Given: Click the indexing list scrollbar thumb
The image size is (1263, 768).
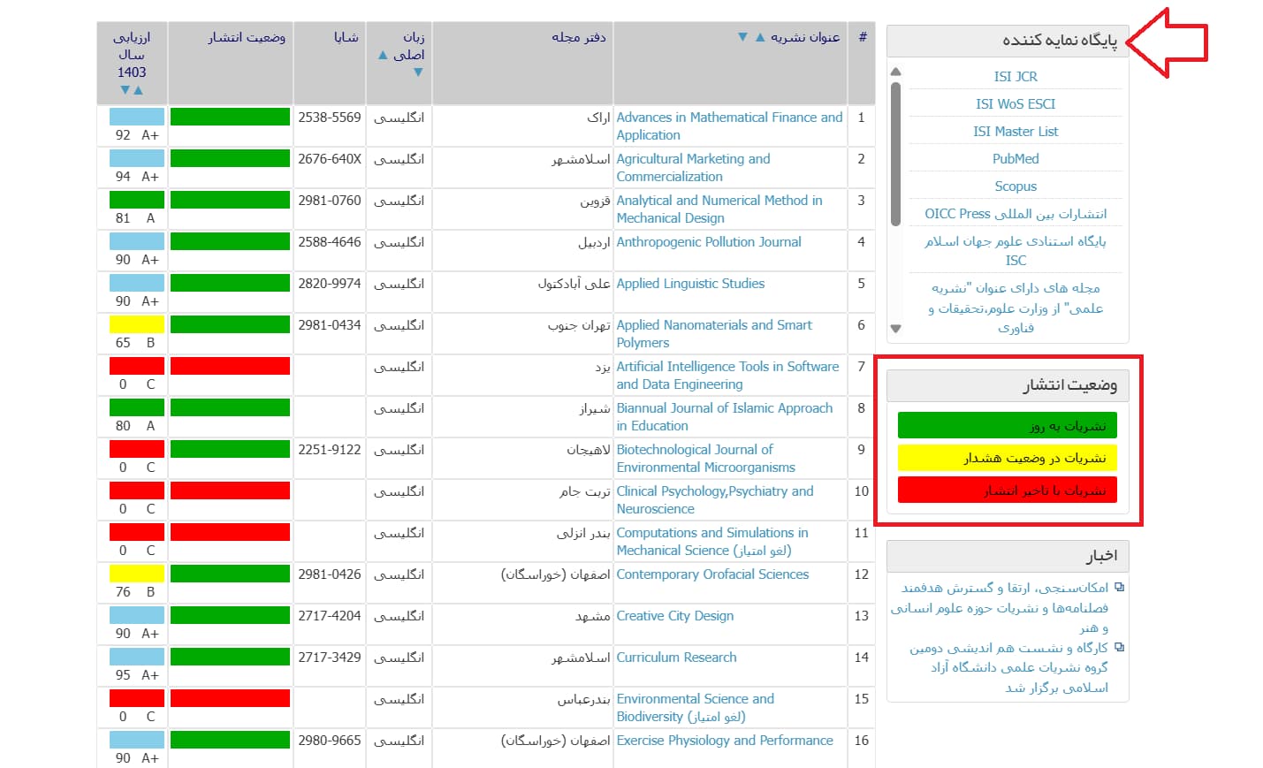Looking at the screenshot, I should point(895,153).
